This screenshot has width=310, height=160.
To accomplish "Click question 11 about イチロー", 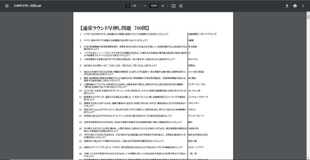I will tap(135, 98).
